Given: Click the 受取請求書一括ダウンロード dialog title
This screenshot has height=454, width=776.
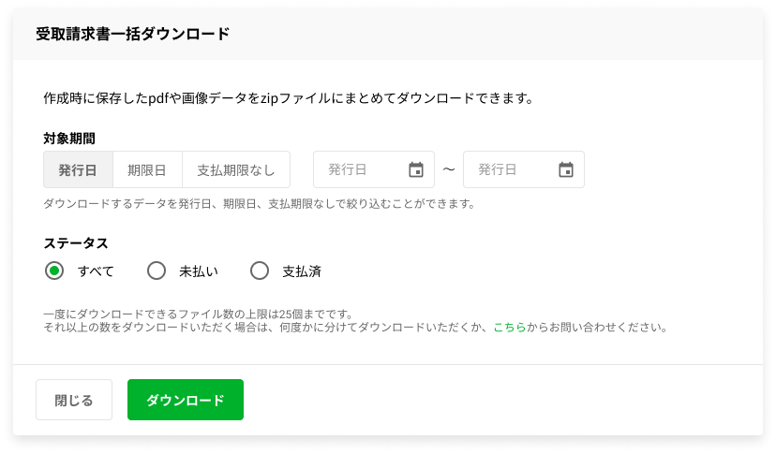Looking at the screenshot, I should pyautogui.click(x=132, y=35).
